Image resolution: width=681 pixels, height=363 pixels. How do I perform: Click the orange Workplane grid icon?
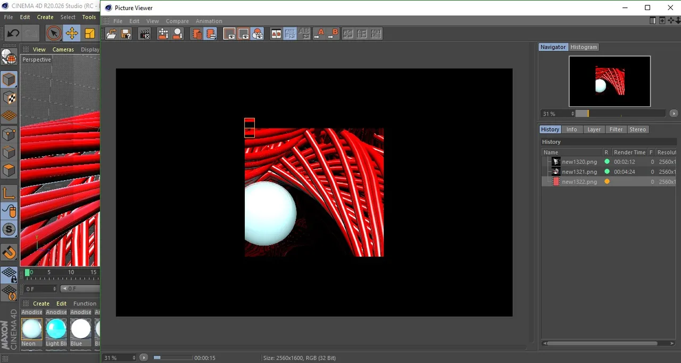pos(9,116)
